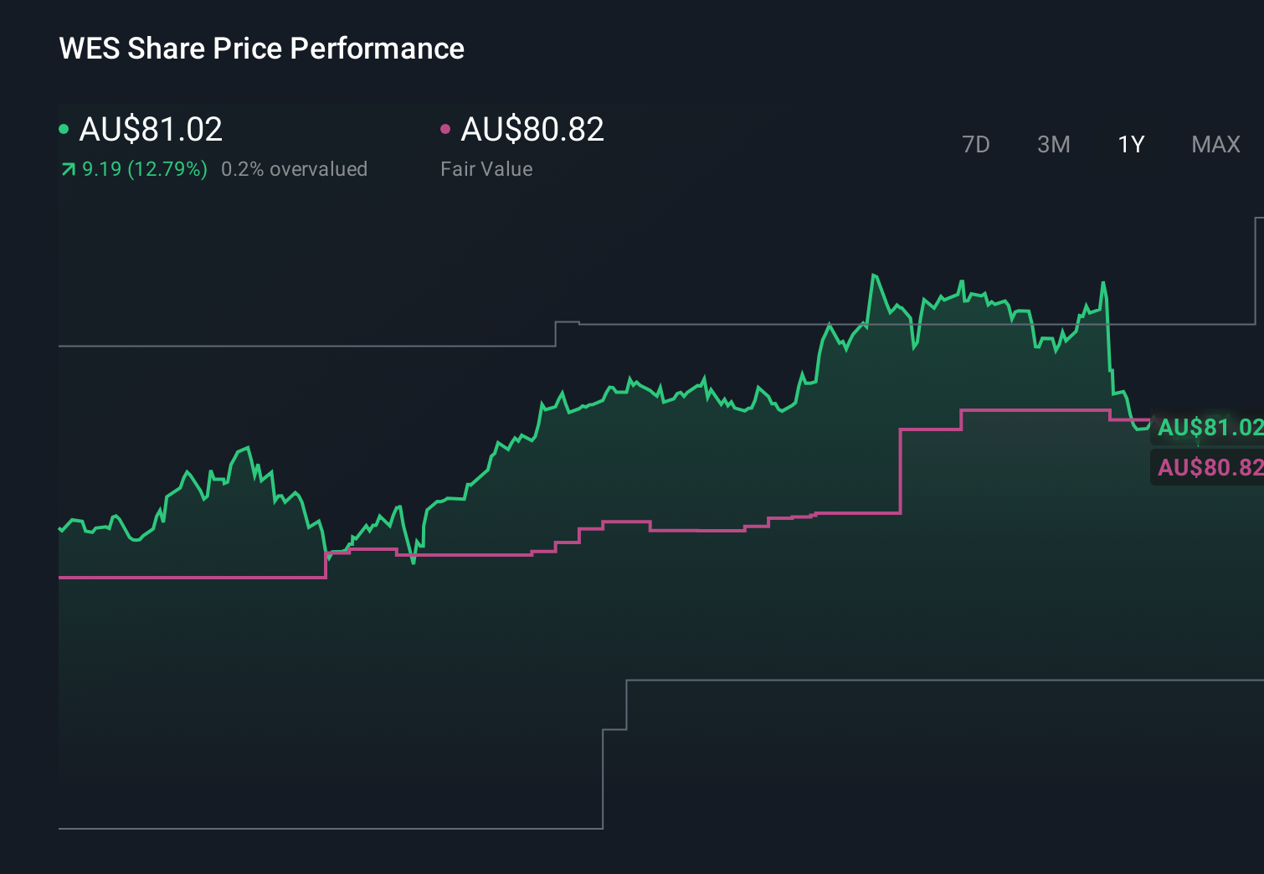Click the AU$81.02 current price heading
This screenshot has height=874, width=1264.
pyautogui.click(x=151, y=130)
